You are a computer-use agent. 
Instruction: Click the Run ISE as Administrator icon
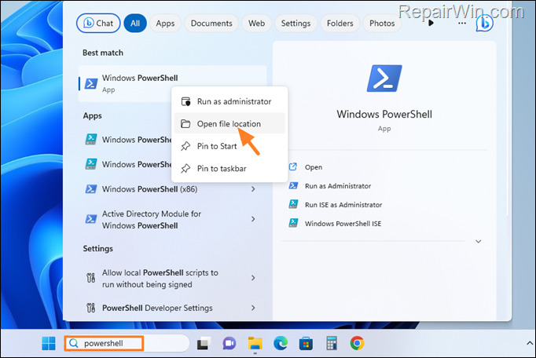point(293,204)
